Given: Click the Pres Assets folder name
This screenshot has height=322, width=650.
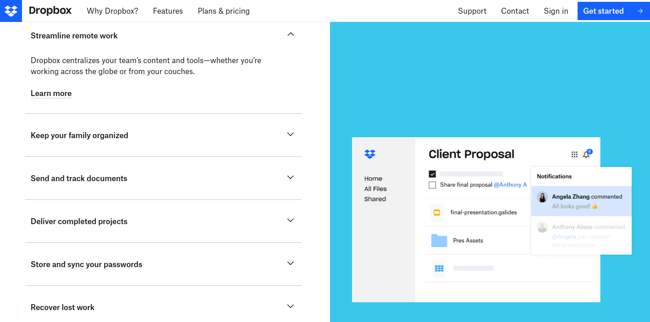Looking at the screenshot, I should pyautogui.click(x=468, y=241).
